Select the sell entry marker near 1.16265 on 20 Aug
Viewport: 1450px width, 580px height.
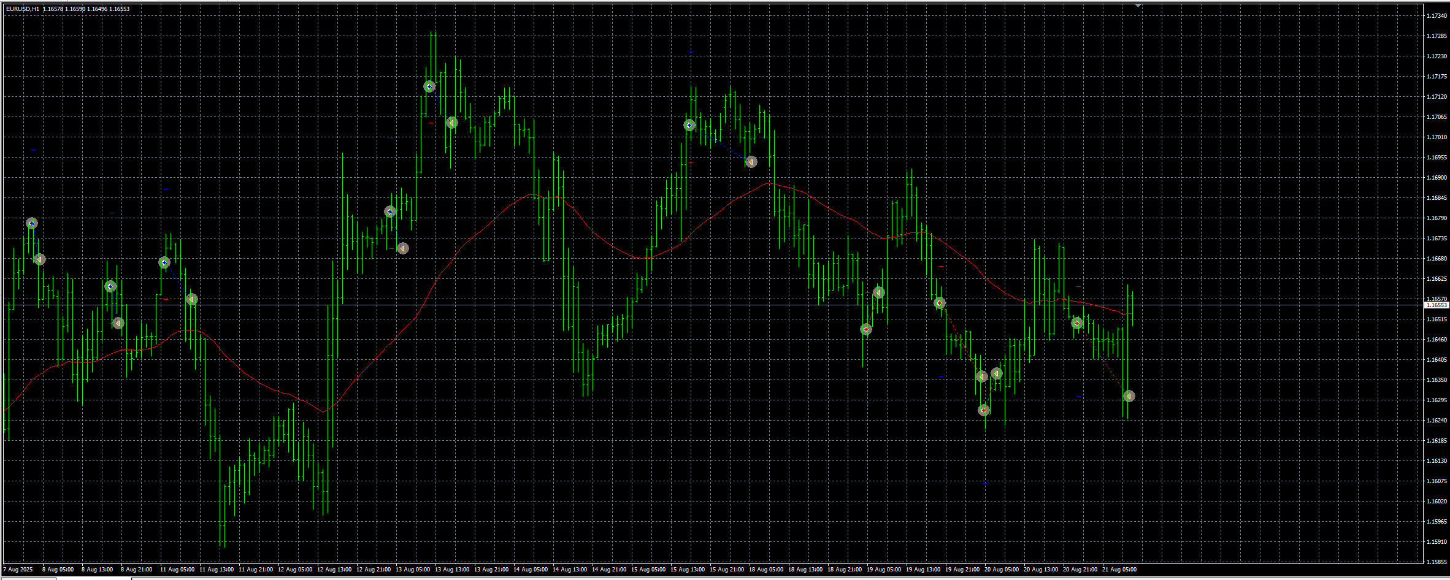point(984,410)
